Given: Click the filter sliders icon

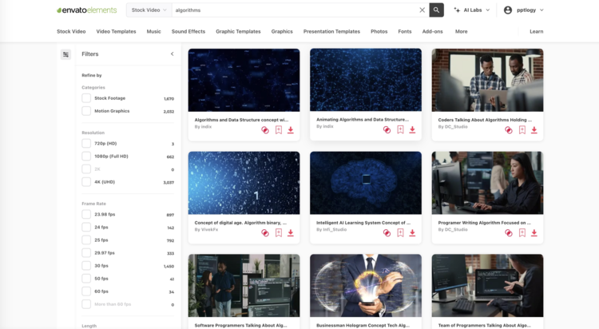Looking at the screenshot, I should tap(65, 54).
